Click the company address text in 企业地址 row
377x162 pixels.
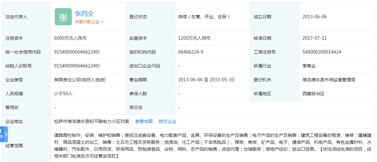[x=92, y=121]
